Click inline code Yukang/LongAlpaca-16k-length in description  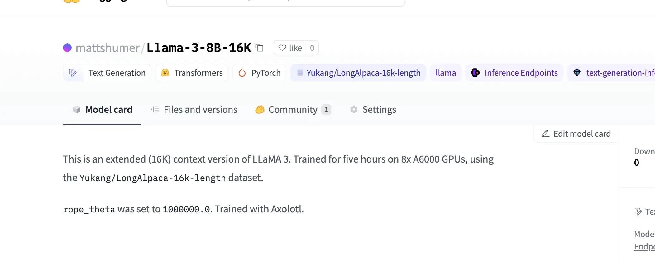(x=153, y=178)
